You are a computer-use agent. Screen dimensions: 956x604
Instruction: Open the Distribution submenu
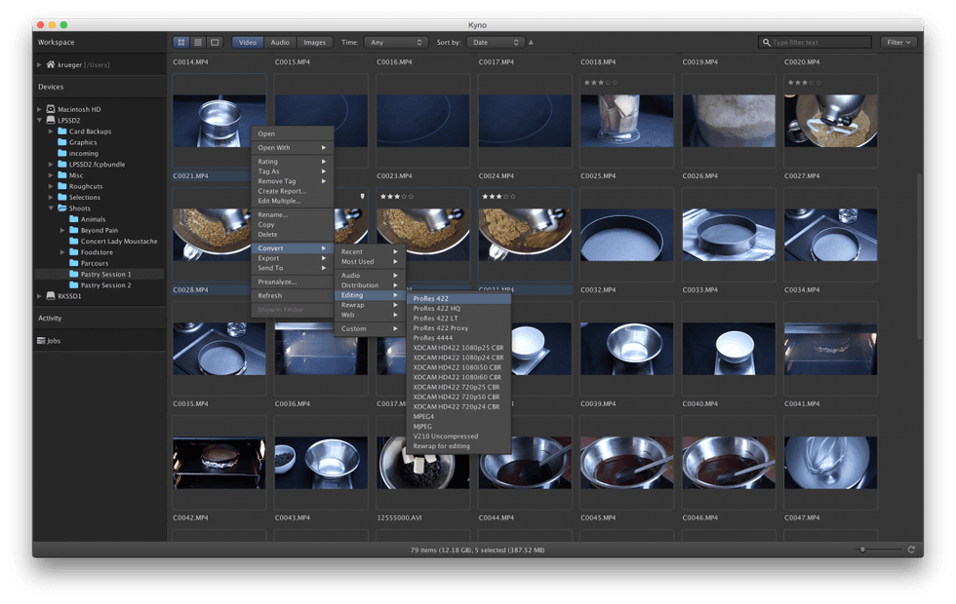pos(370,284)
